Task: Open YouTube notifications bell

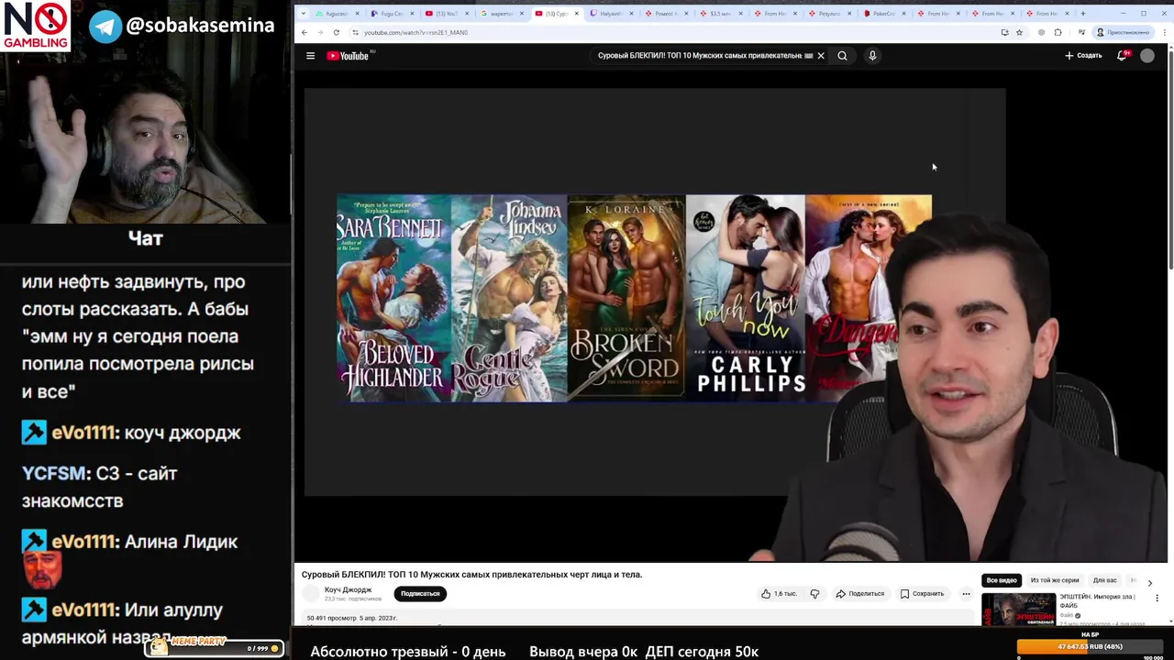Action: [x=1122, y=56]
